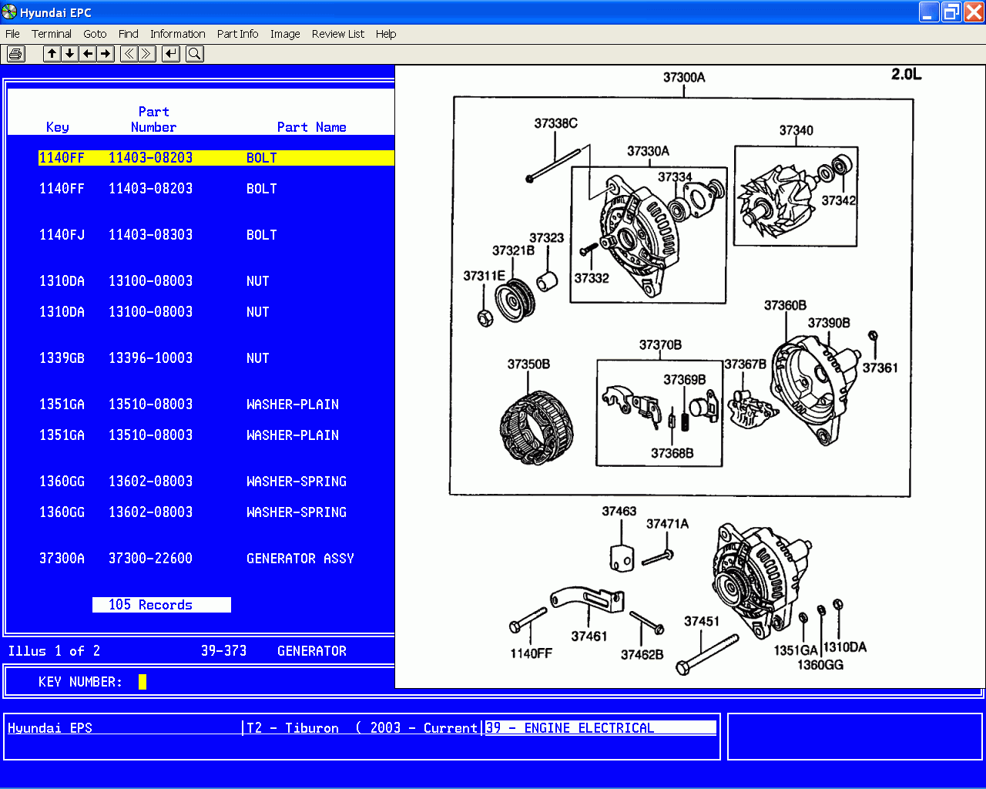The width and height of the screenshot is (986, 789).
Task: Click the 1310DA label in diagram
Action: tap(845, 647)
